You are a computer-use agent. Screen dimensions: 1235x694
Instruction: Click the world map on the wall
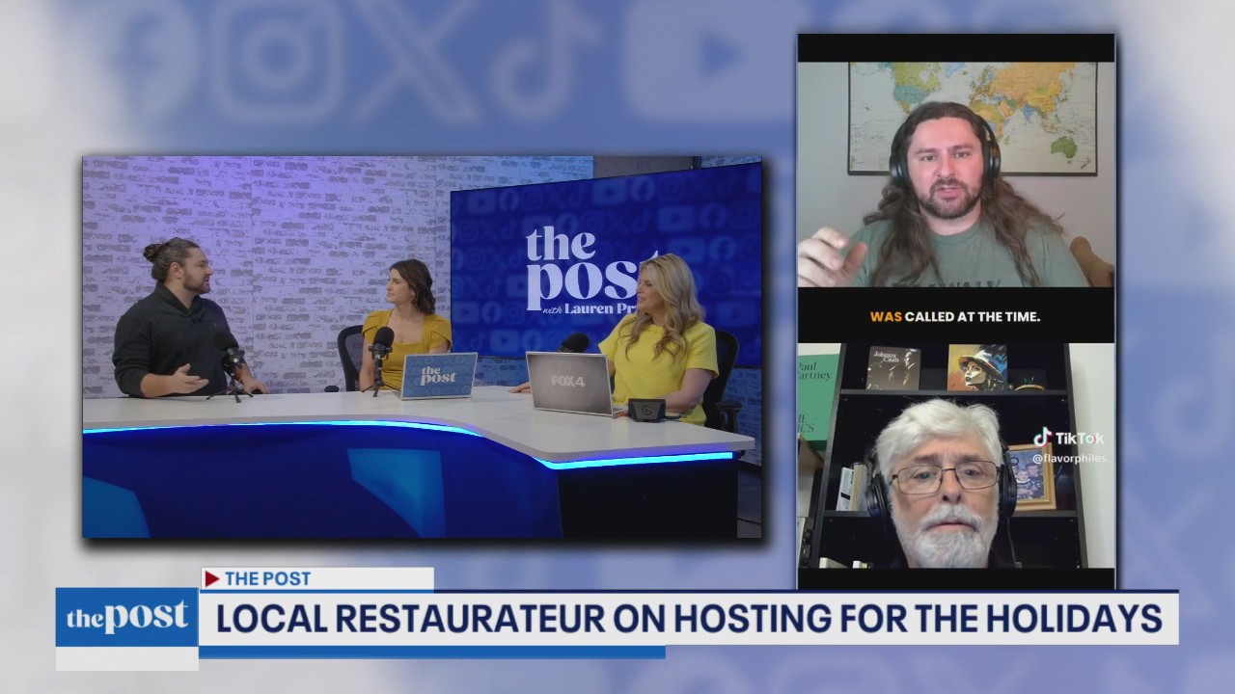tap(972, 116)
